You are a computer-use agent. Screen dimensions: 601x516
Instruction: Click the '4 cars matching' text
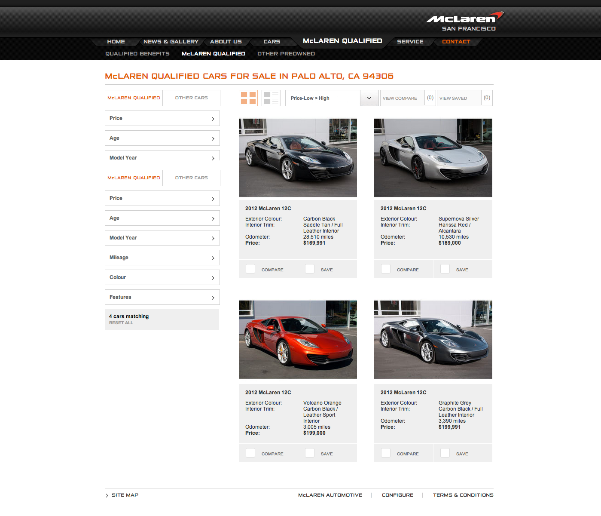129,316
